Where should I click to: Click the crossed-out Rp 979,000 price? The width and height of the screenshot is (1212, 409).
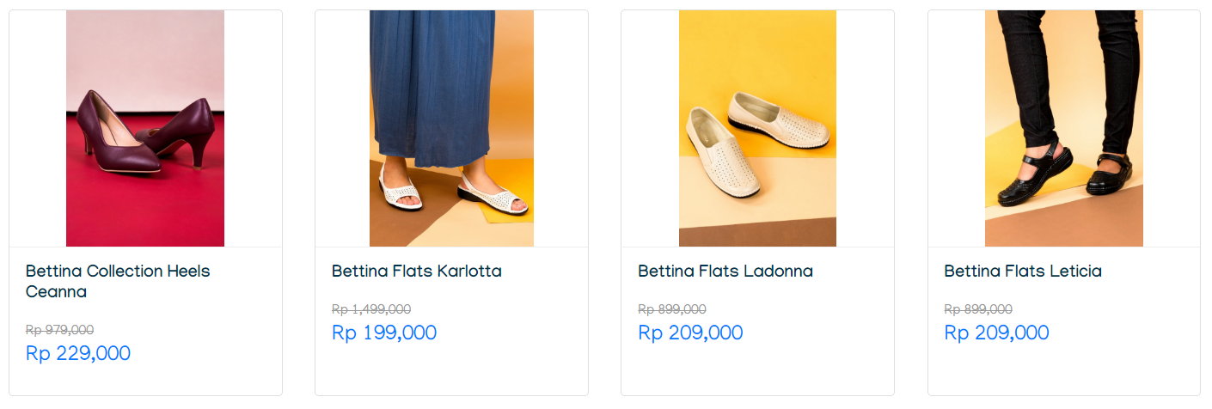[x=60, y=330]
